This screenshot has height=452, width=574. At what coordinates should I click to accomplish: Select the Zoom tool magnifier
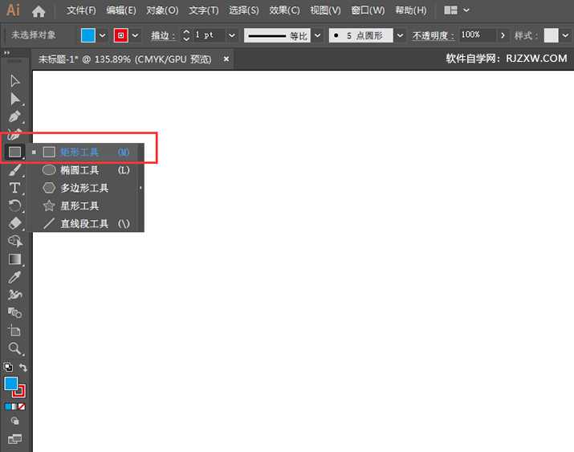[14, 348]
